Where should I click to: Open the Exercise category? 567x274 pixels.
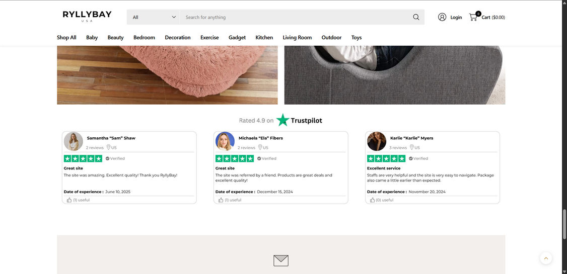[x=209, y=38]
